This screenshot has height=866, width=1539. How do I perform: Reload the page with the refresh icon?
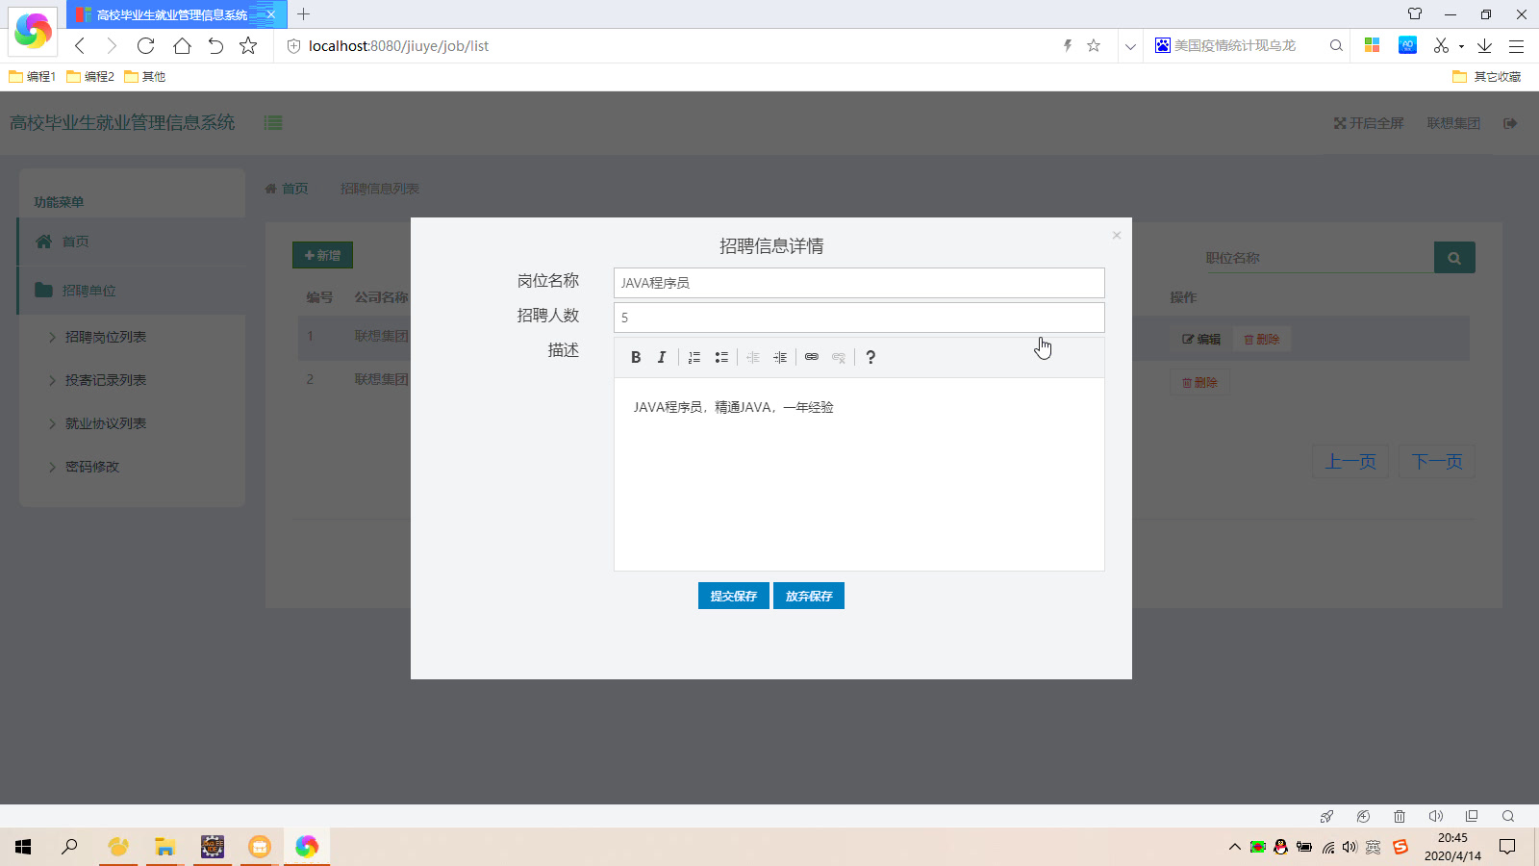click(x=145, y=45)
